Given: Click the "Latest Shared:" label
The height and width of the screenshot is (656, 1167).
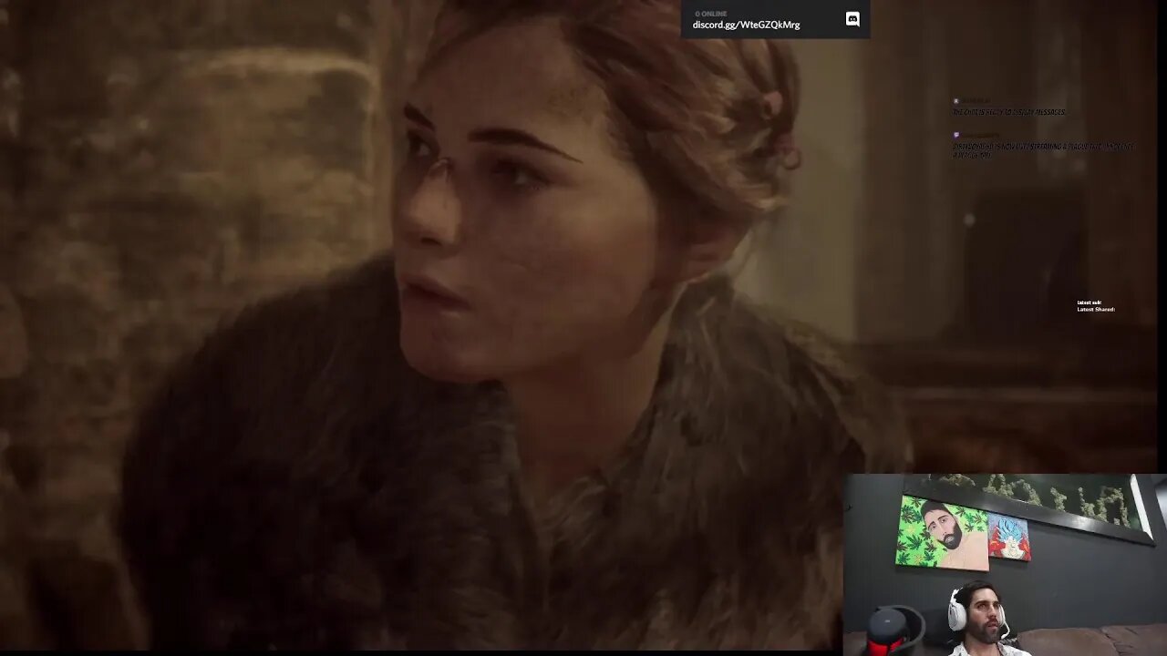Looking at the screenshot, I should pos(1096,310).
